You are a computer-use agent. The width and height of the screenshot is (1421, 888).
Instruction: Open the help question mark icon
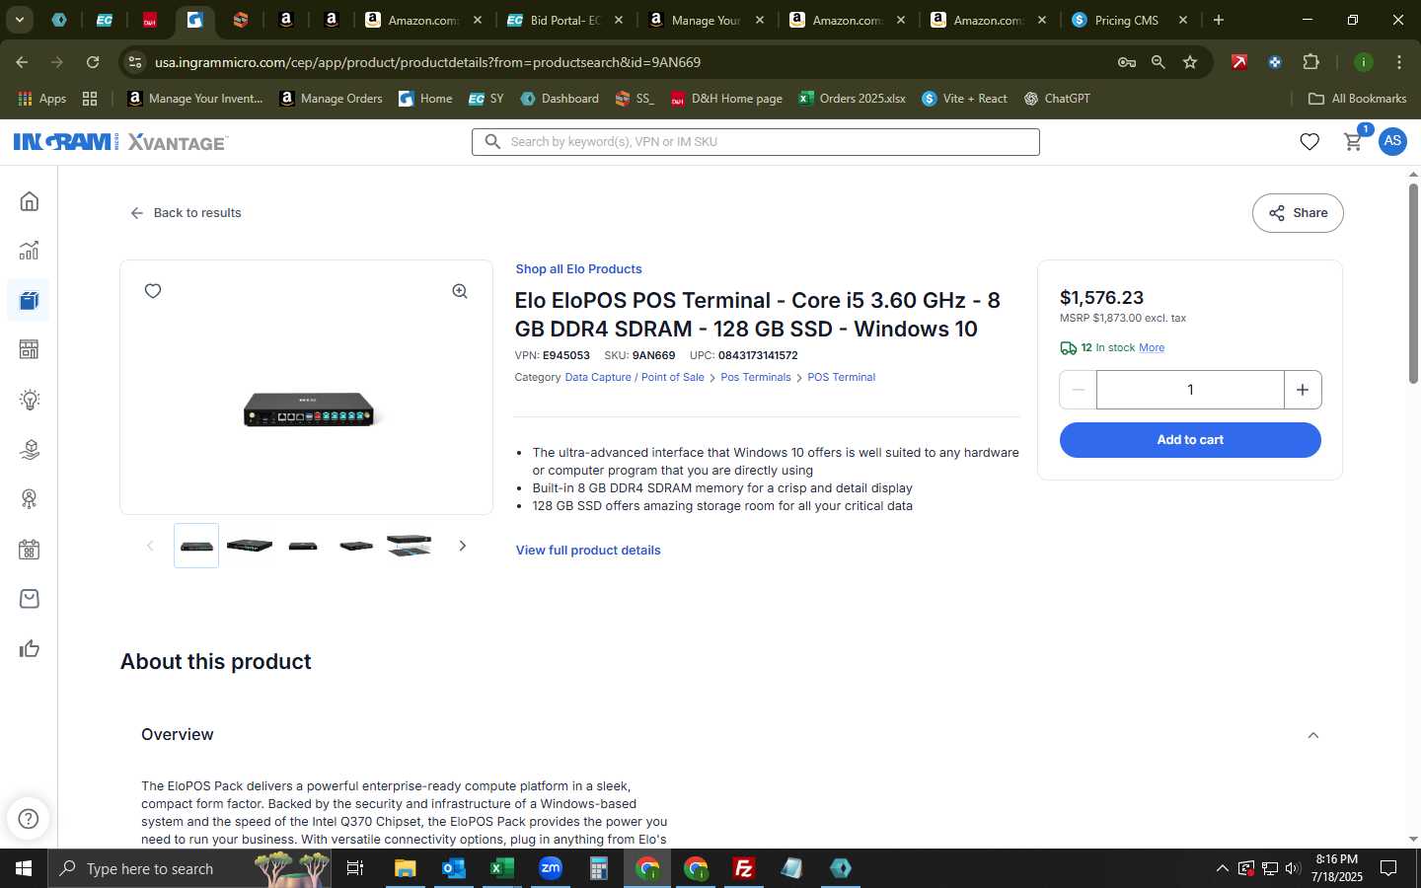[29, 818]
